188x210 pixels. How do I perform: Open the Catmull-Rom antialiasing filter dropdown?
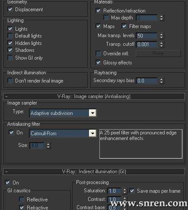92,134
